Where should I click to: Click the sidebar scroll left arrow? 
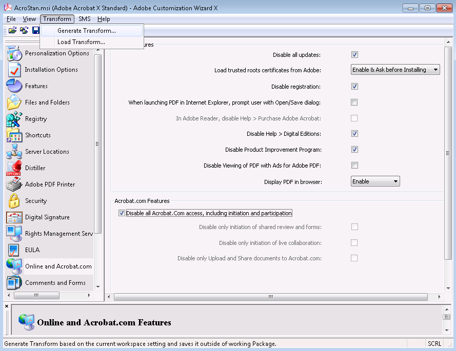pyautogui.click(x=9, y=295)
